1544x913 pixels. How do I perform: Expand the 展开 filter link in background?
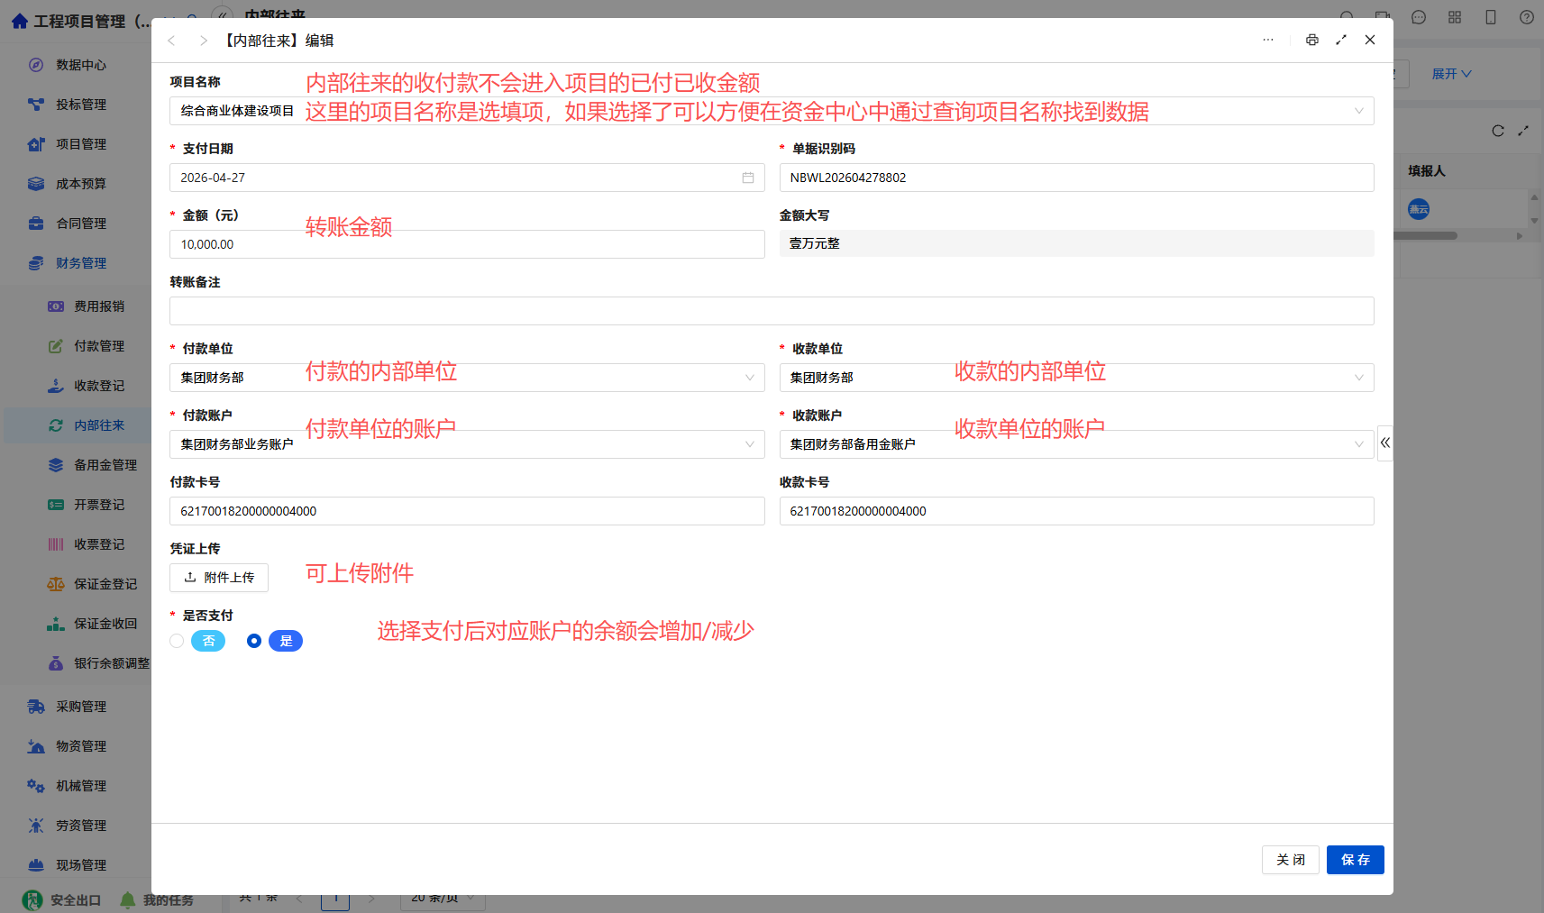click(x=1451, y=74)
